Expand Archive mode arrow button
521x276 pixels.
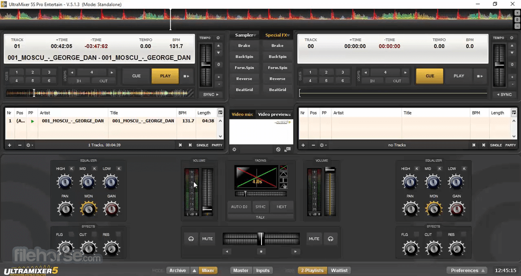click(x=194, y=270)
